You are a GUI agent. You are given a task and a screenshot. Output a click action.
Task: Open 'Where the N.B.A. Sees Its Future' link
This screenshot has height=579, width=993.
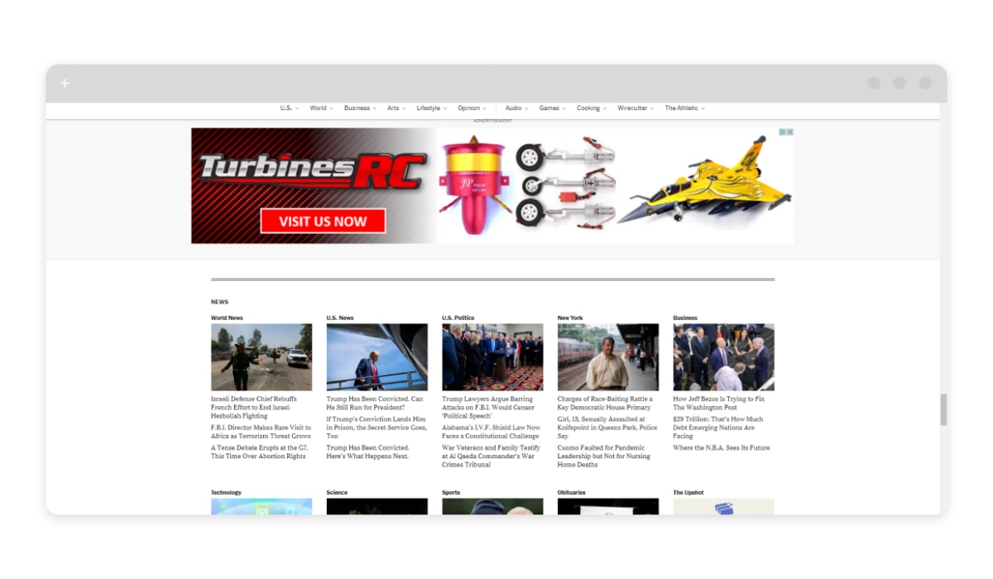pos(721,447)
